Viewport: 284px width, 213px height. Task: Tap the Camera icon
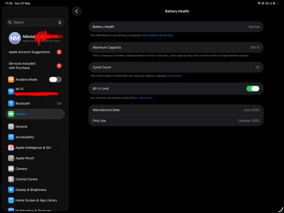[11, 169]
